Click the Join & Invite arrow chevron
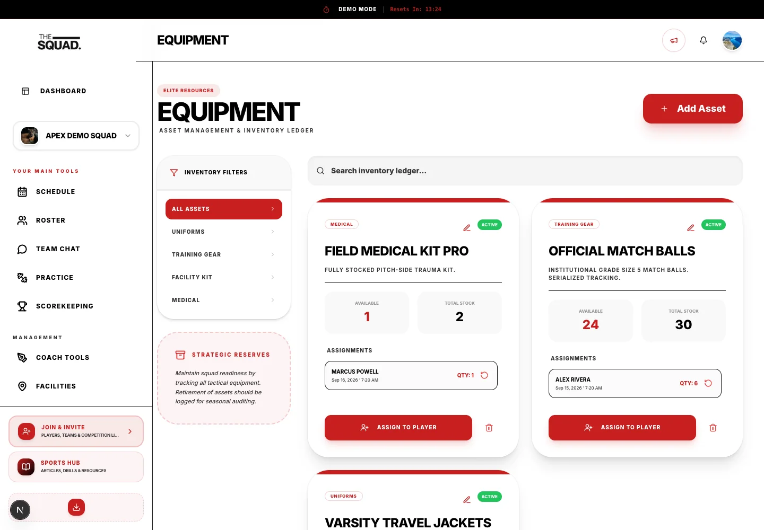764x530 pixels. (130, 431)
